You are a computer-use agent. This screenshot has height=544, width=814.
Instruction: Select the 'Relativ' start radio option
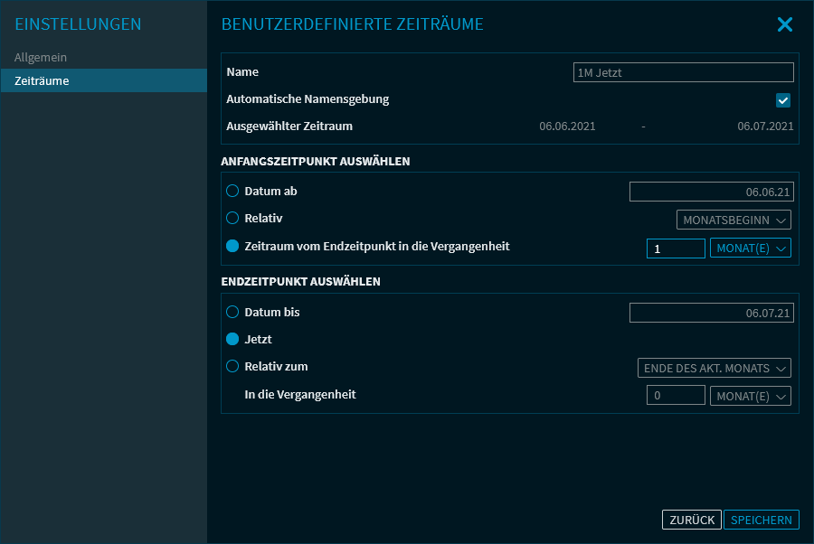[x=232, y=219]
